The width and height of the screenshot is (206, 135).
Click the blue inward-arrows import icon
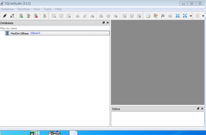[178, 16]
